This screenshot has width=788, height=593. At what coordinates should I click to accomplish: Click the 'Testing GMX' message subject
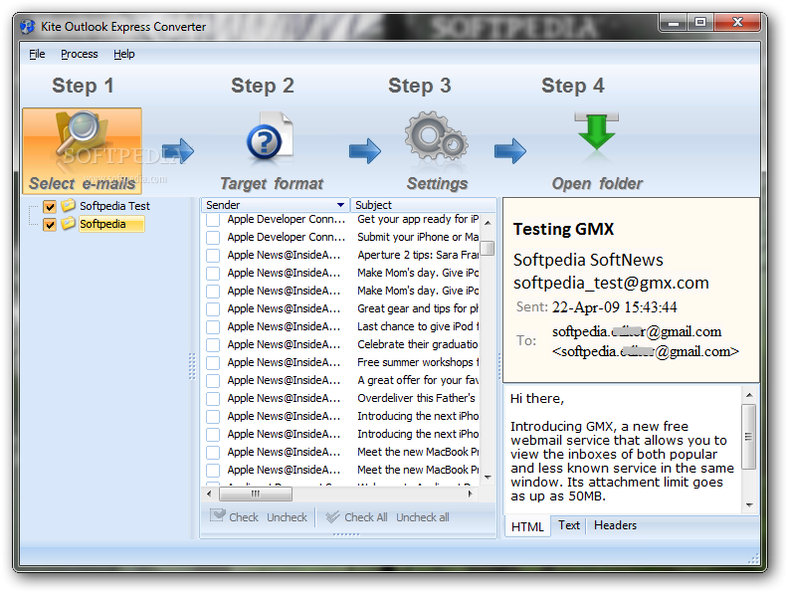(x=563, y=229)
